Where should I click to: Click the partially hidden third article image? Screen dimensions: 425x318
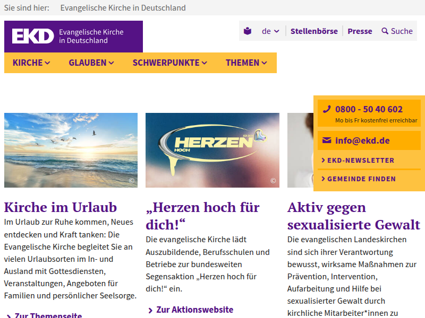300,150
